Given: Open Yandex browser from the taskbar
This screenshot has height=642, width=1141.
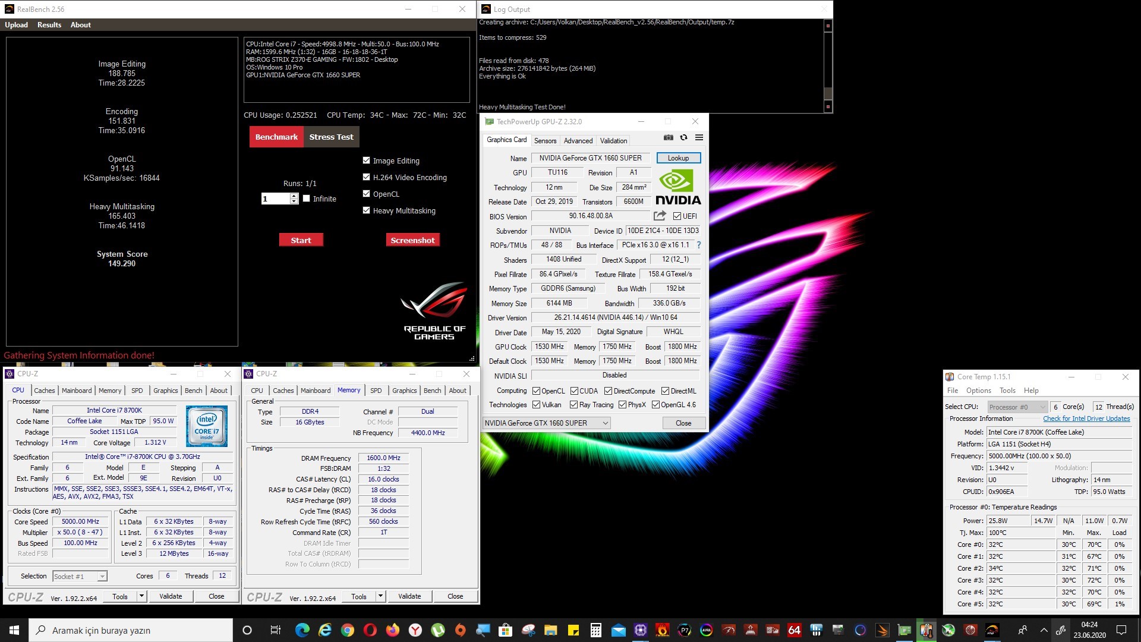Looking at the screenshot, I should [415, 630].
